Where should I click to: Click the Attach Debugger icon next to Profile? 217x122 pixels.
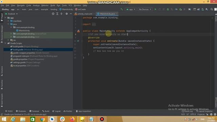click(x=180, y=9)
